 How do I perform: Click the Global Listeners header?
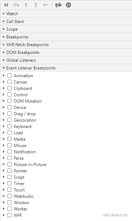66,60
